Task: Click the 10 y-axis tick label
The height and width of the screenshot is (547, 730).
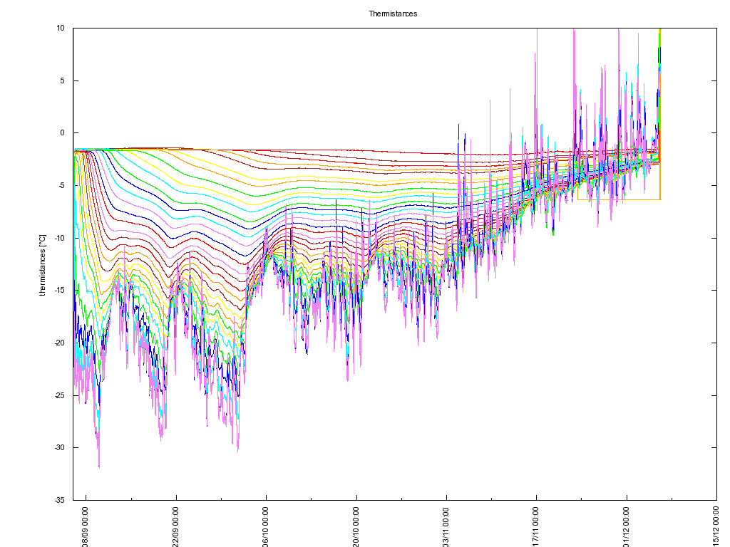Action: pyautogui.click(x=61, y=28)
